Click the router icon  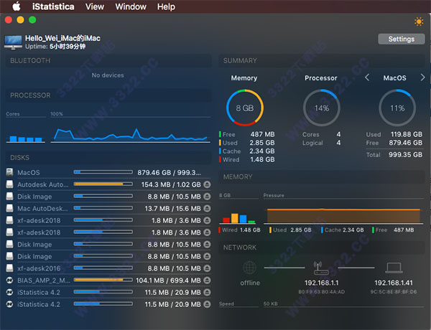click(x=321, y=268)
